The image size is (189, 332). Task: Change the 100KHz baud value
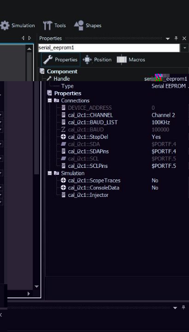(160, 122)
